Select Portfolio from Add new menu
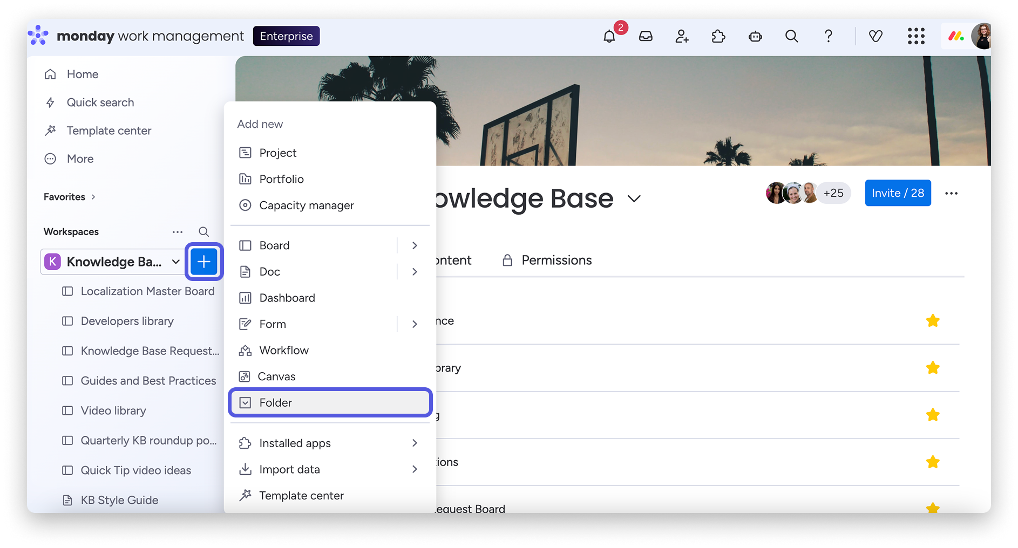The width and height of the screenshot is (1018, 548). [330, 179]
